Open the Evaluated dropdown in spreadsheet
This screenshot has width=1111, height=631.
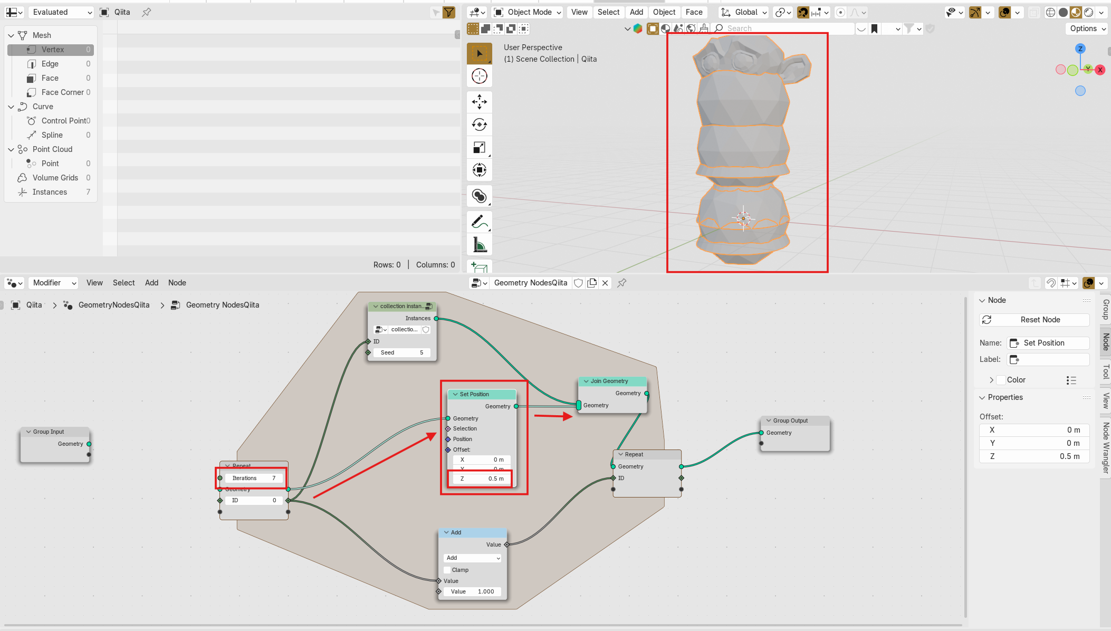pos(62,12)
